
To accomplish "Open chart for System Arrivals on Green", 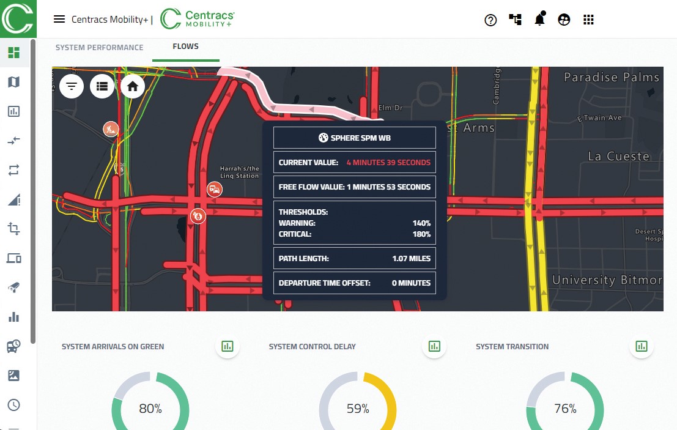I will 228,346.
